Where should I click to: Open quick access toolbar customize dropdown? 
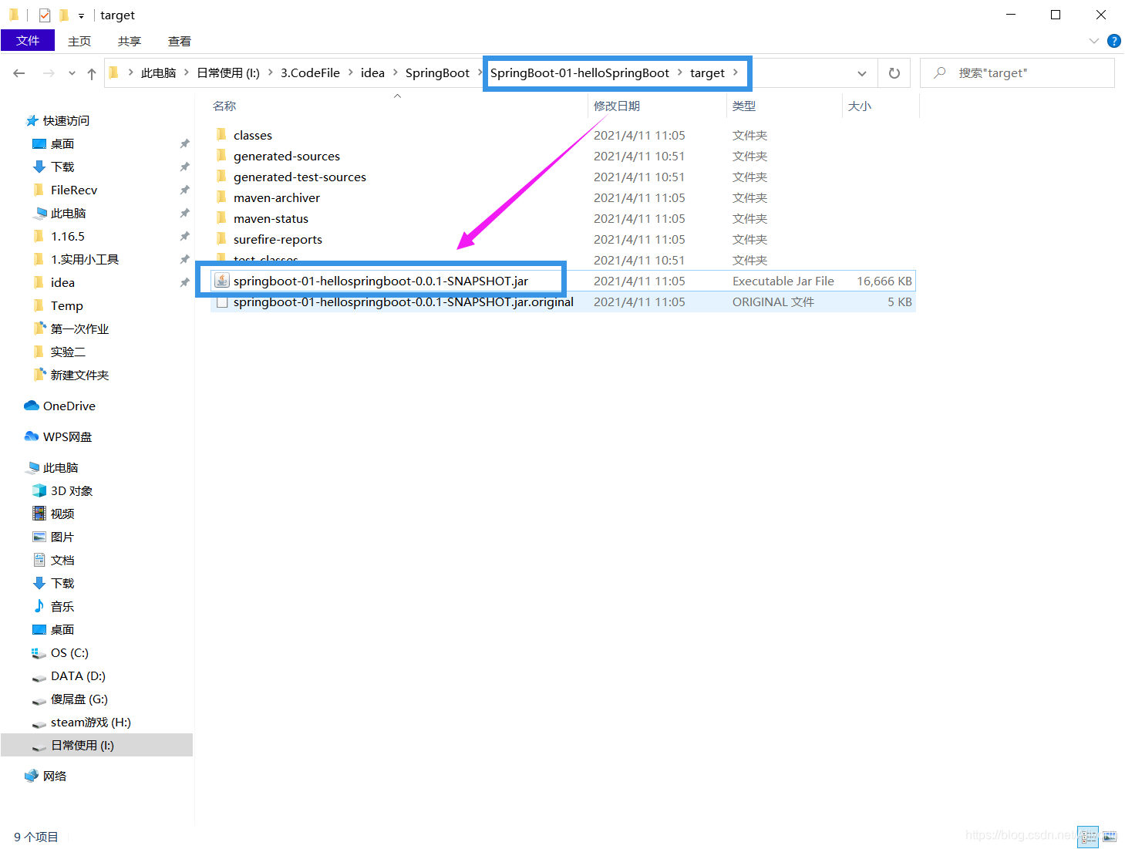(81, 15)
